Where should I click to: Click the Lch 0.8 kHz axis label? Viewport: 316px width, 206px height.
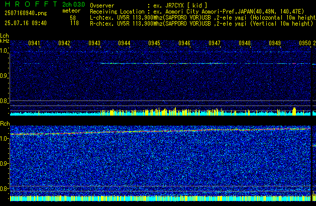[x=4, y=101]
